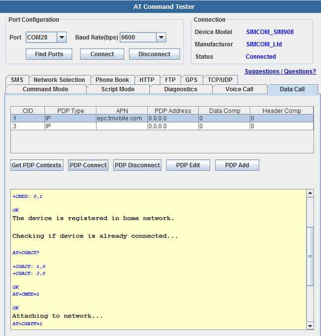The height and width of the screenshot is (336, 321).
Task: Click the PDP Connect button
Action: coord(88,165)
